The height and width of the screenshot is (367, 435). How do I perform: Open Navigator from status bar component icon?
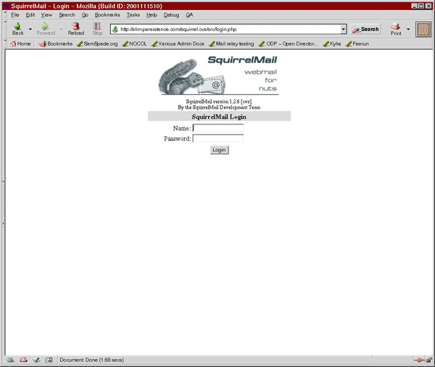pyautogui.click(x=10, y=360)
